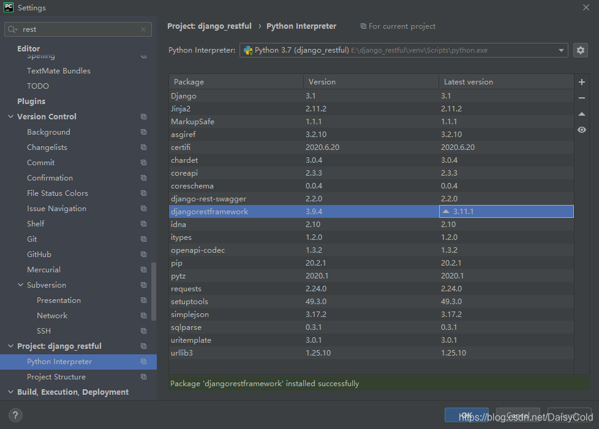Image resolution: width=599 pixels, height=429 pixels.
Task: Click the Latest version column header
Action: [506, 81]
